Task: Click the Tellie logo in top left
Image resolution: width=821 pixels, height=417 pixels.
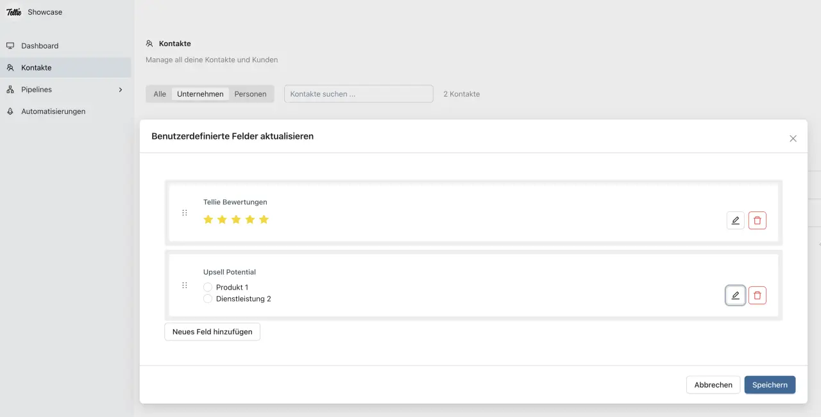Action: pyautogui.click(x=13, y=12)
